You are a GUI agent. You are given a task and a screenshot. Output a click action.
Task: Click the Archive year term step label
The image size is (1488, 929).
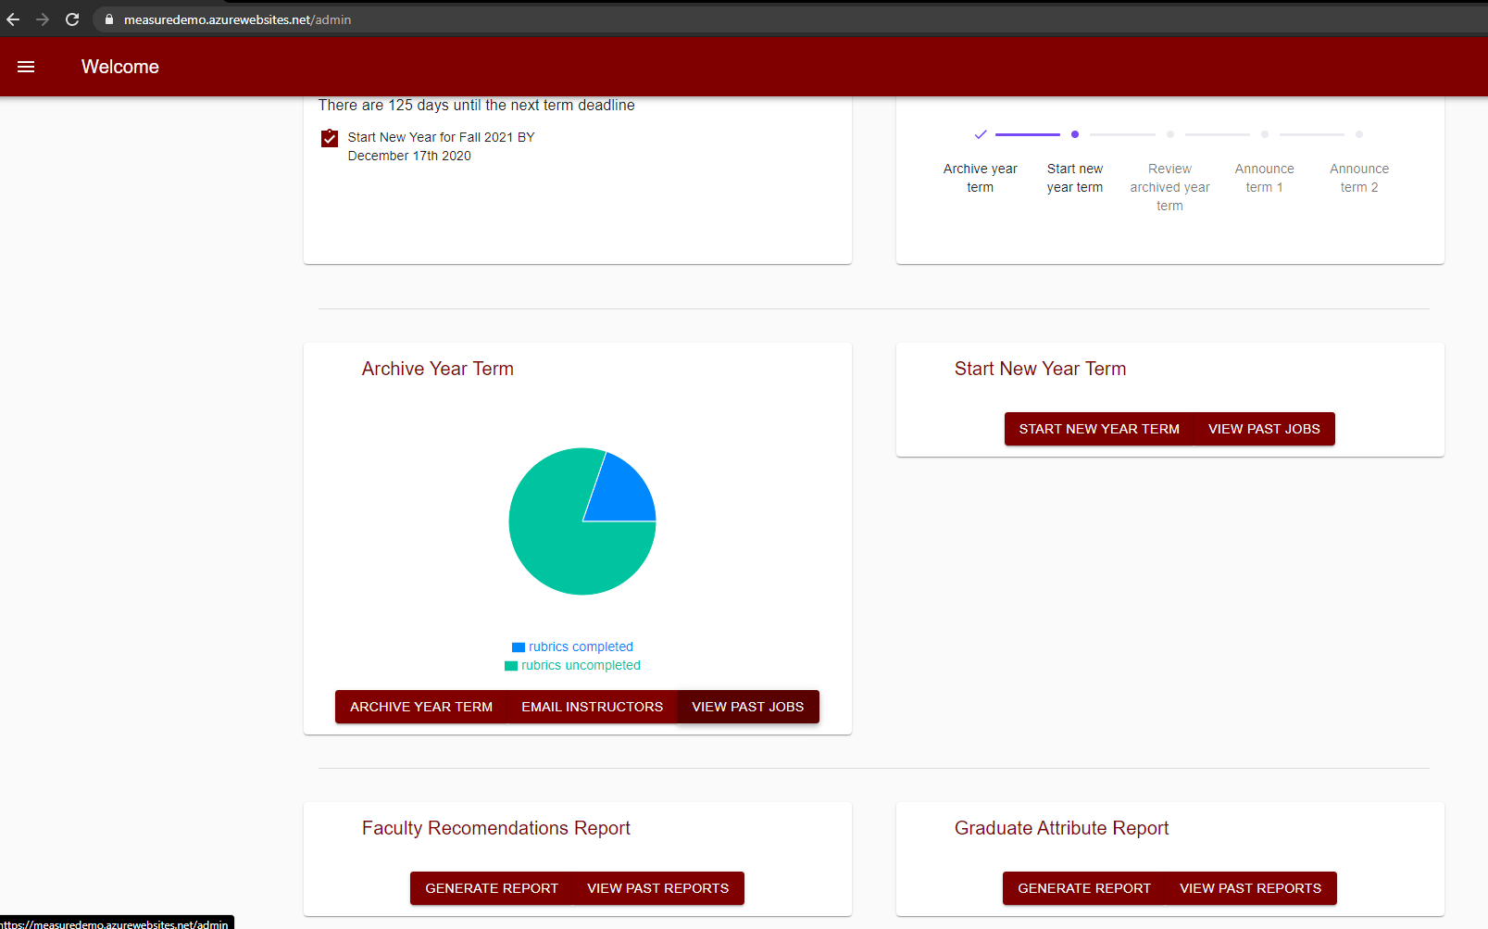981,178
